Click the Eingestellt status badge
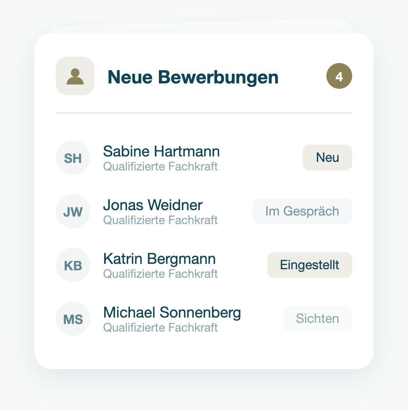 click(x=310, y=265)
